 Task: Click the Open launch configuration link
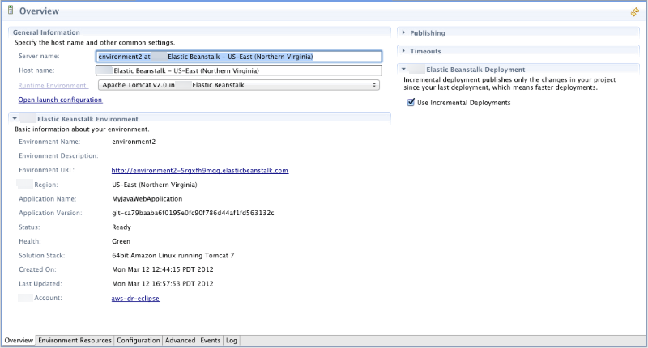60,100
